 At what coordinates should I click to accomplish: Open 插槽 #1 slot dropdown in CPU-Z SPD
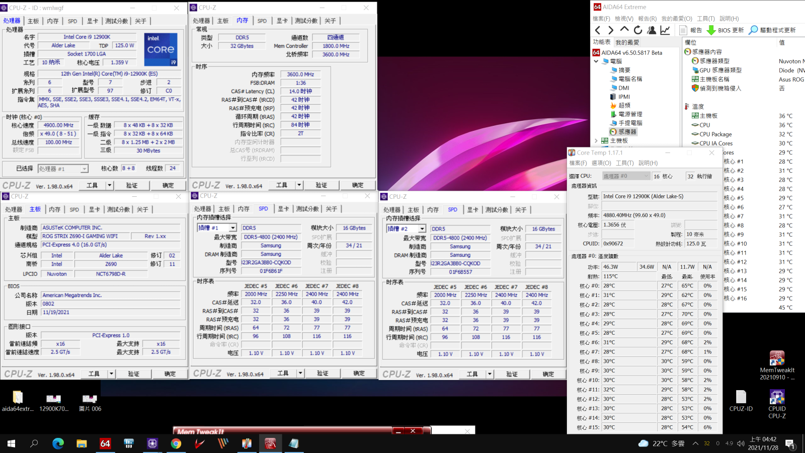232,228
